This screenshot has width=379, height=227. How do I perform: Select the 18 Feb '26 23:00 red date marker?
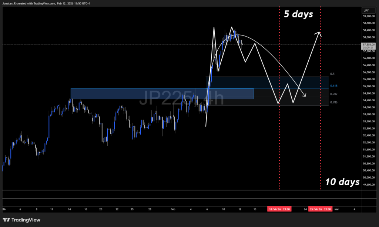coord(279,209)
